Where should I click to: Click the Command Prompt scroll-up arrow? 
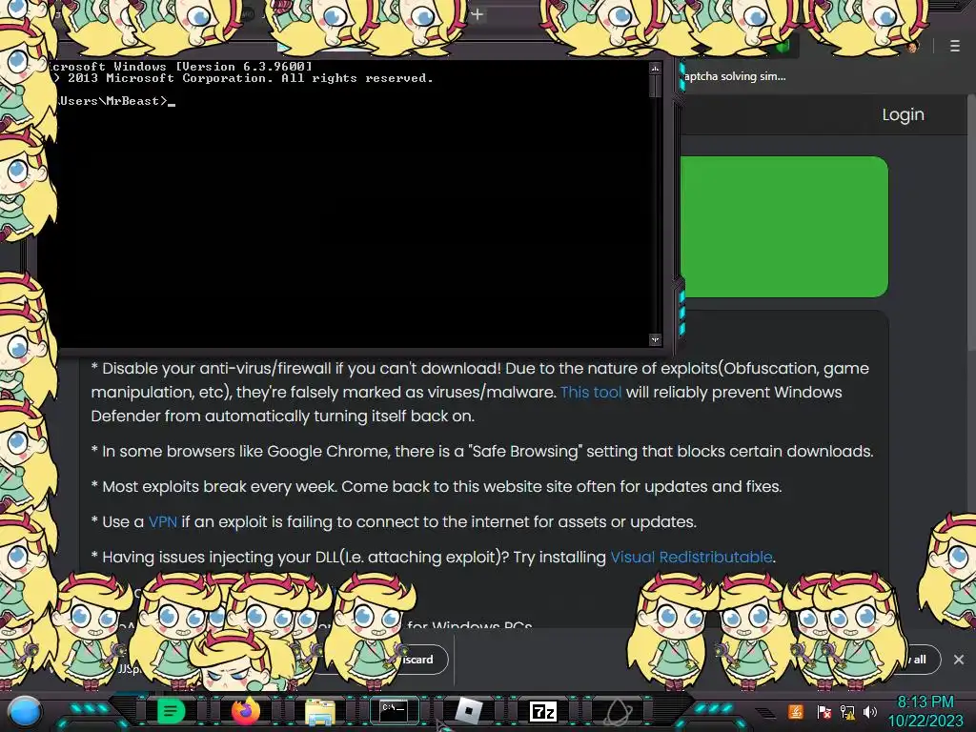(x=655, y=68)
